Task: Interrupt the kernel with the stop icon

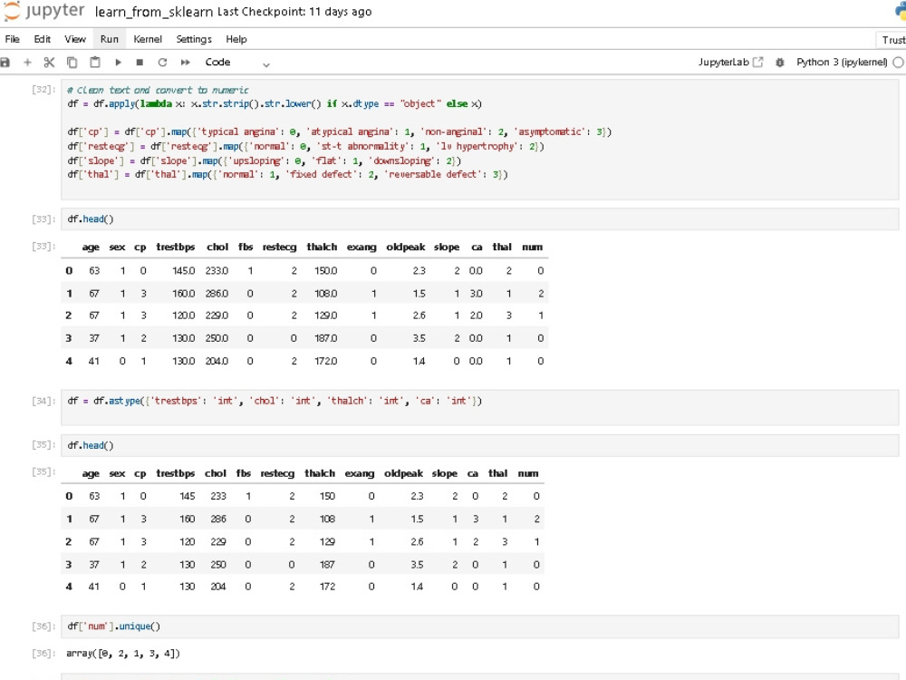Action: 140,63
